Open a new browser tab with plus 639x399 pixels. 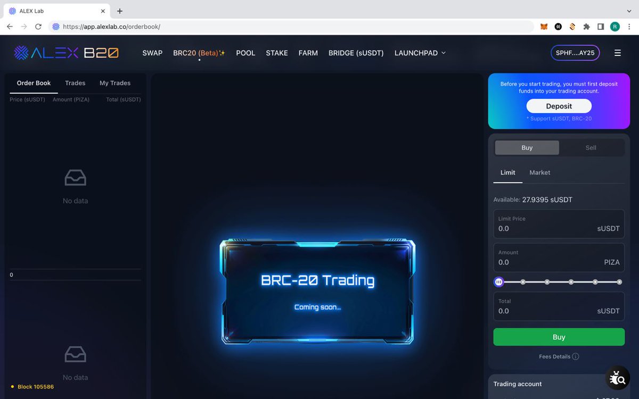[120, 11]
